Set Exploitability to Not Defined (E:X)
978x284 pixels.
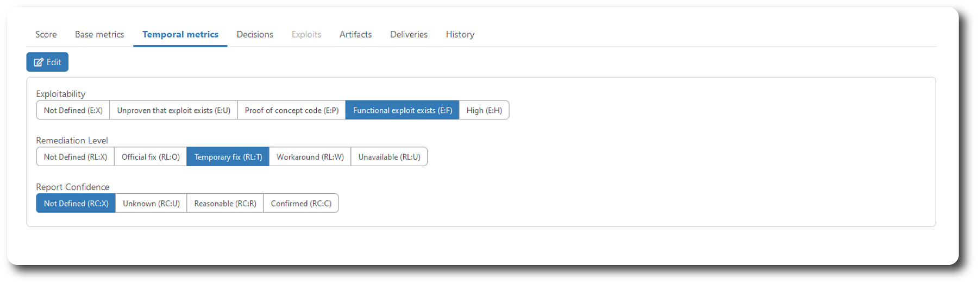tap(73, 110)
